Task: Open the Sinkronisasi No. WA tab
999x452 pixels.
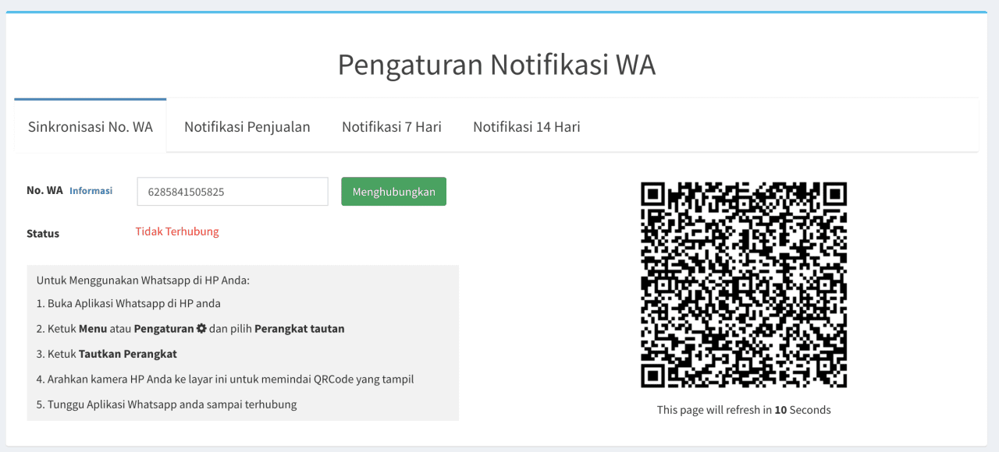Action: click(91, 126)
